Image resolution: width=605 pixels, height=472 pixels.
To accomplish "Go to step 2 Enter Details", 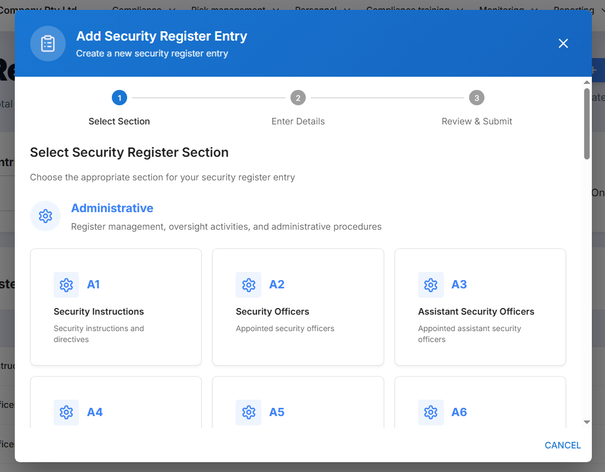I will [x=298, y=98].
